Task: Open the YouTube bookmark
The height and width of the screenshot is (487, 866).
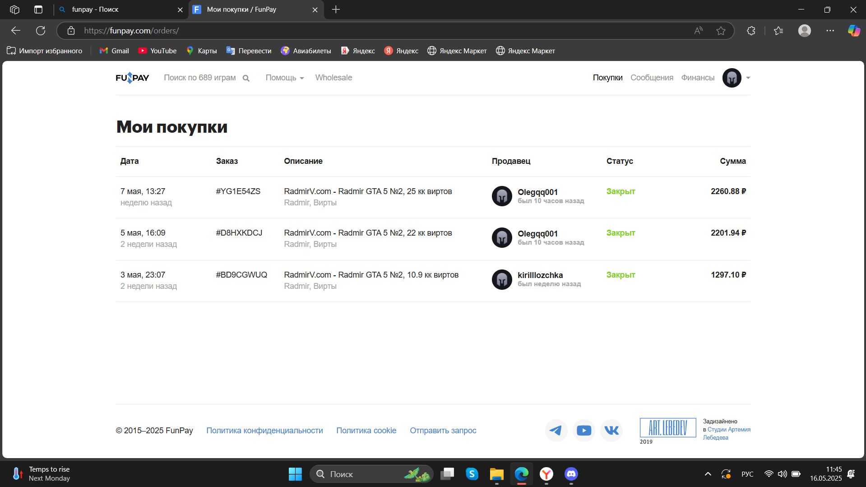Action: click(x=157, y=51)
